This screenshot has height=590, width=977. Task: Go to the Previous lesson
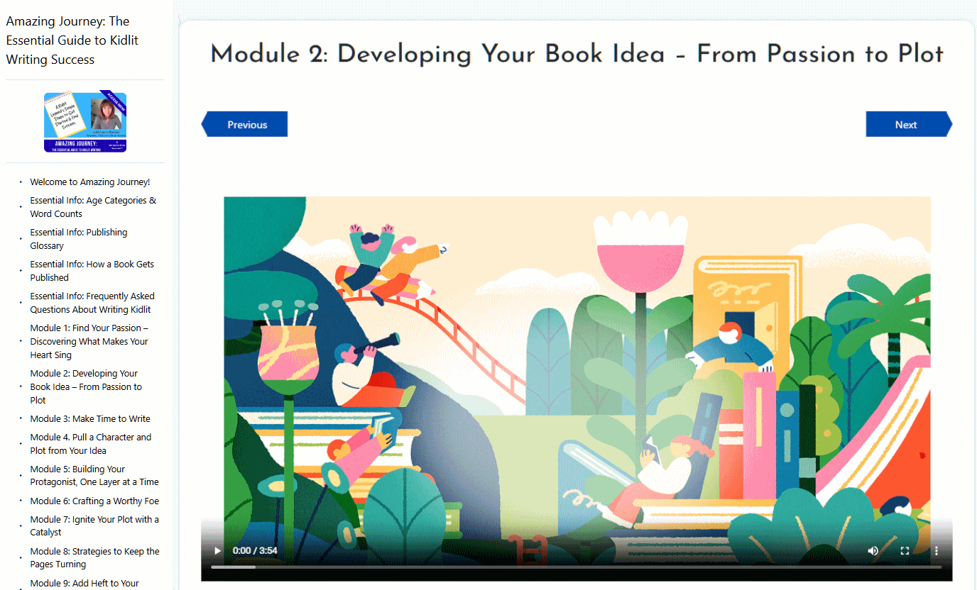pyautogui.click(x=245, y=124)
